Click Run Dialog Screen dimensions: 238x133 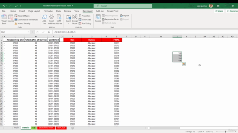pyautogui.click(x=85, y=23)
